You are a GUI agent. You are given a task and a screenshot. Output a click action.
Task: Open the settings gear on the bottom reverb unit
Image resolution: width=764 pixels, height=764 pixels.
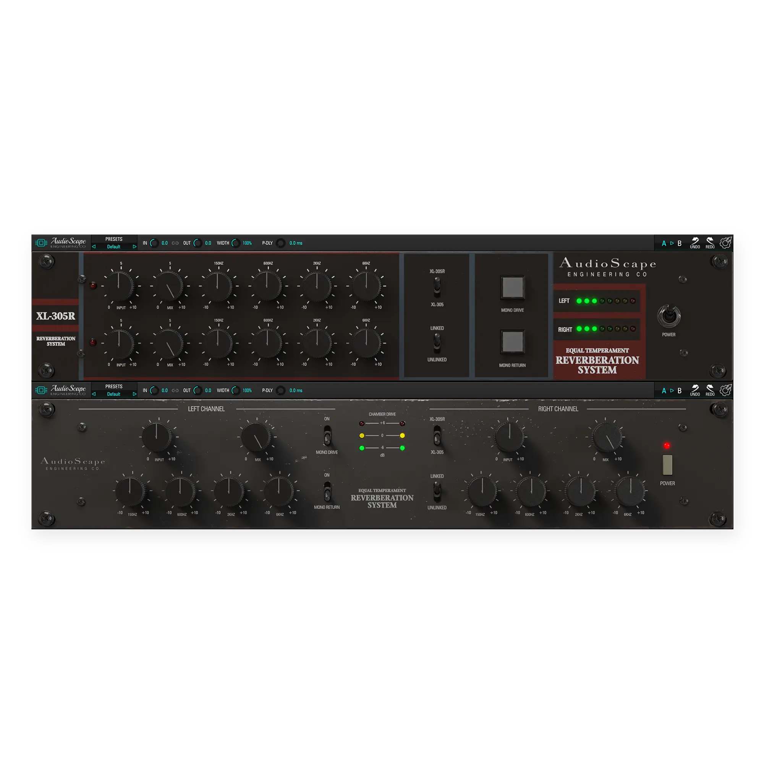727,390
